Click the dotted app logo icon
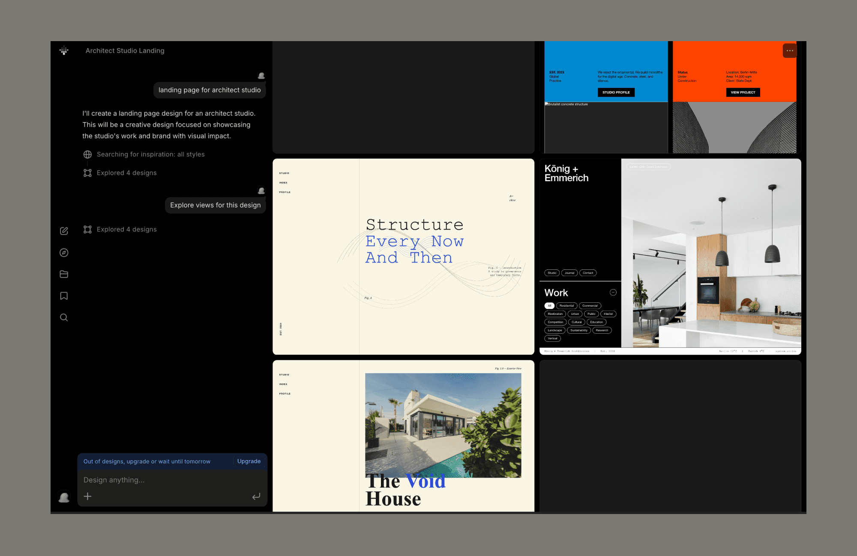Screen dimensions: 857x556 pyautogui.click(x=64, y=51)
